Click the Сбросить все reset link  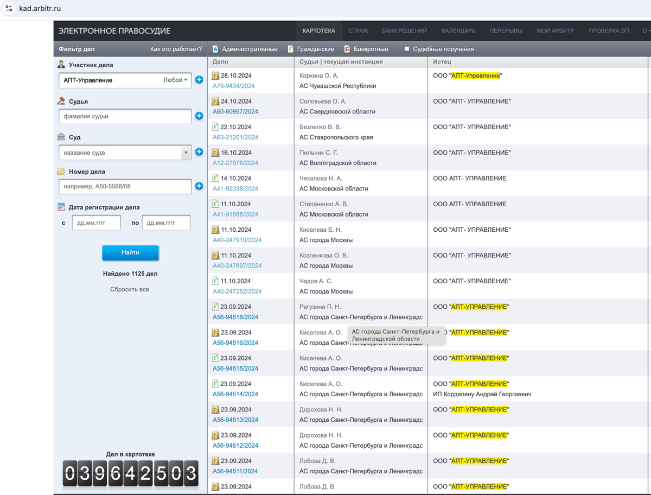click(x=130, y=289)
